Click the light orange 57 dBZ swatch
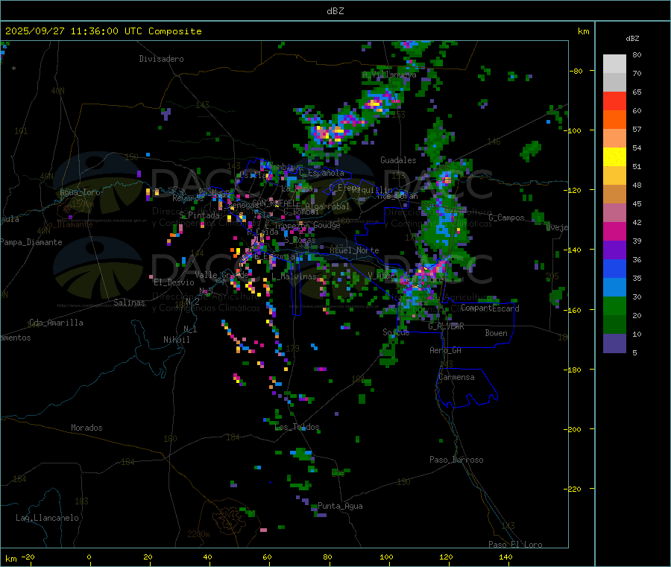 (614, 139)
